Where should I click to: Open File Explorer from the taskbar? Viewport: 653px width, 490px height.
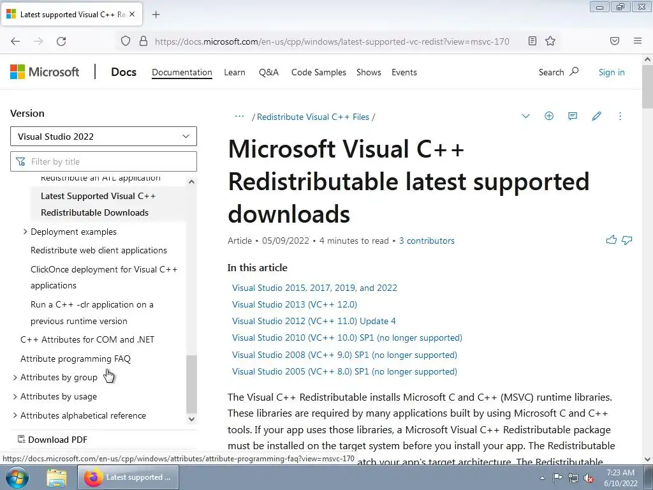click(x=56, y=477)
